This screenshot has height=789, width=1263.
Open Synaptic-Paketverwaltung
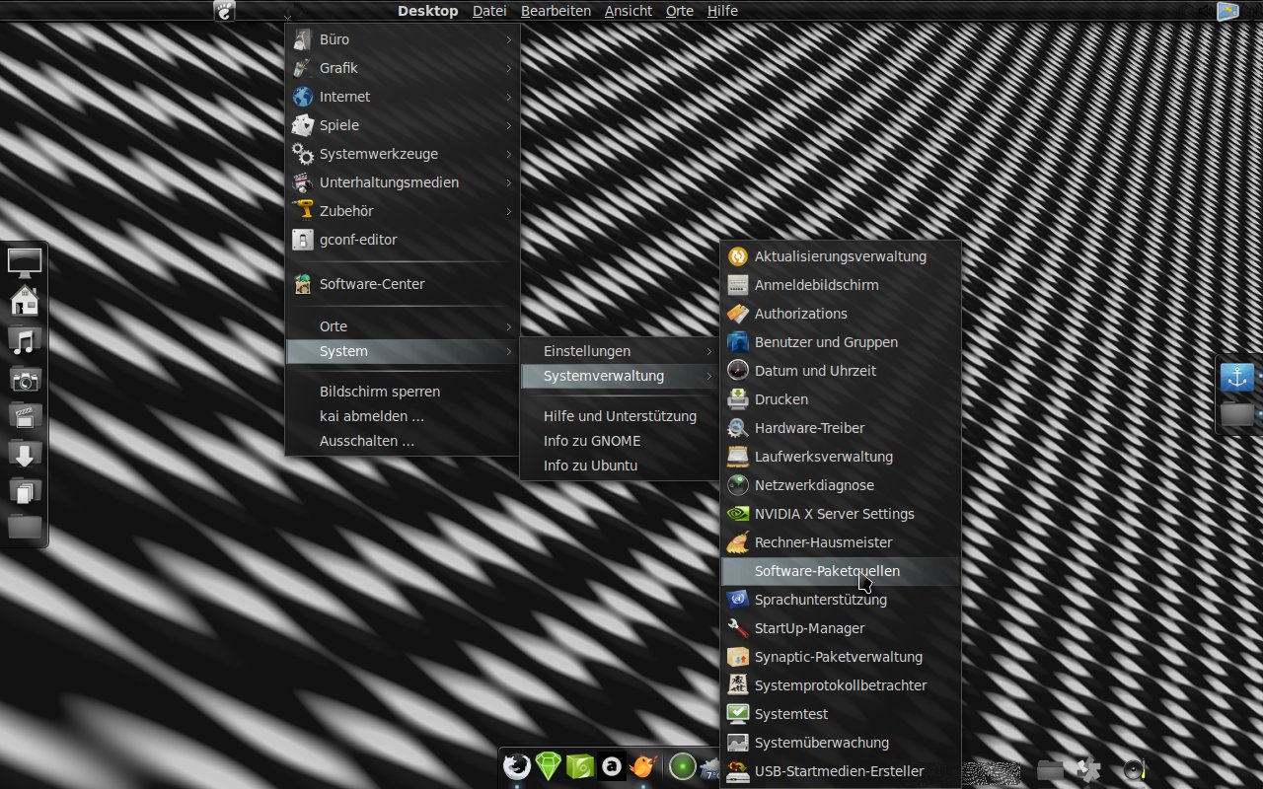(x=841, y=657)
